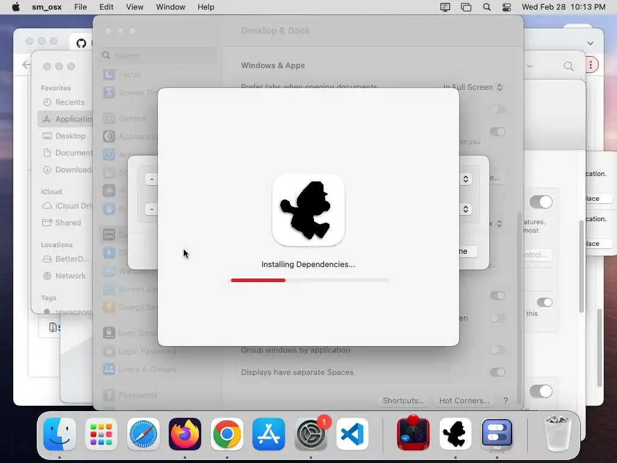Open the sm_osx application menu
617x463 pixels.
pyautogui.click(x=47, y=7)
